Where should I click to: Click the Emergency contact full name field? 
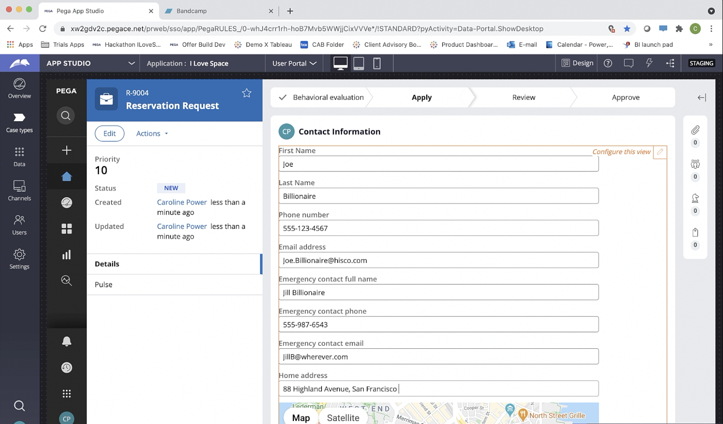point(438,293)
